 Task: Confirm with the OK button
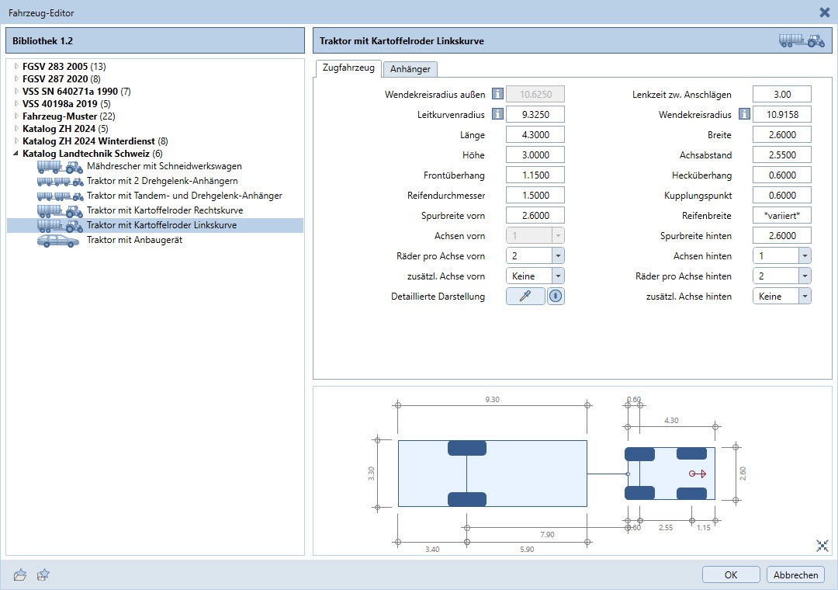[731, 574]
